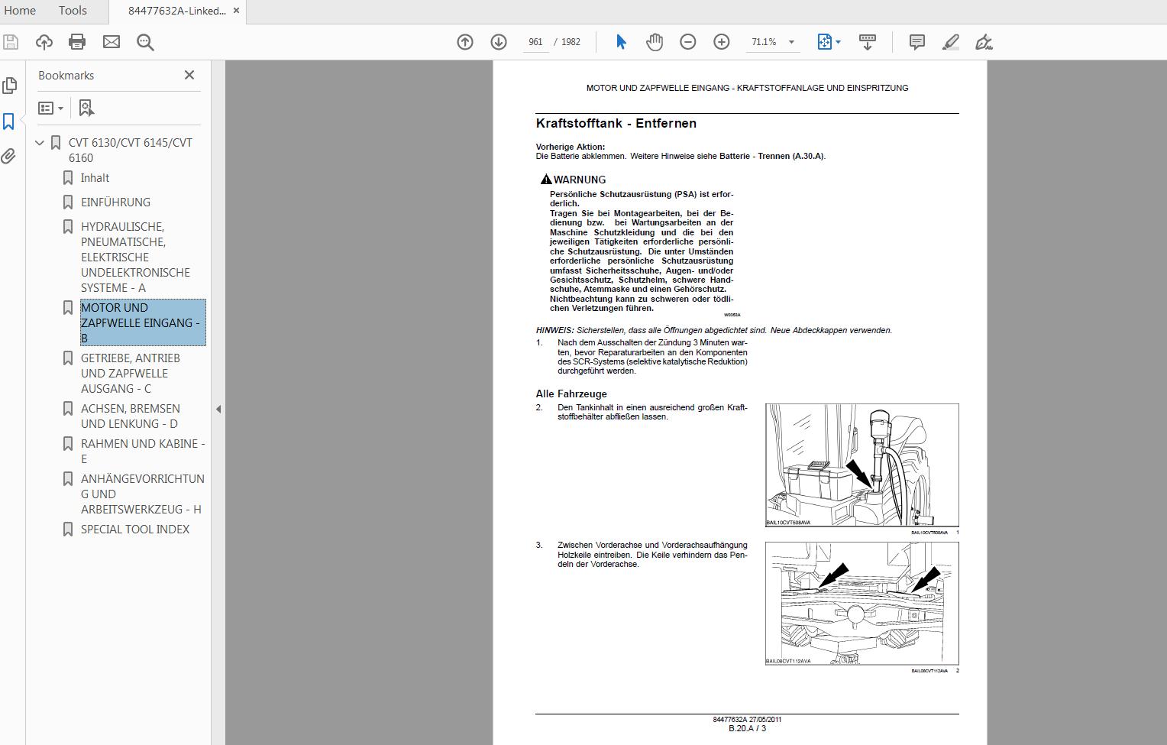Open Fill & Sign
The width and height of the screenshot is (1167, 745).
click(x=984, y=42)
